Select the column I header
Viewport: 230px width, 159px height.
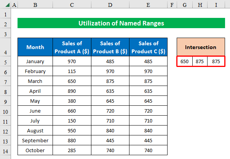(x=216, y=5)
